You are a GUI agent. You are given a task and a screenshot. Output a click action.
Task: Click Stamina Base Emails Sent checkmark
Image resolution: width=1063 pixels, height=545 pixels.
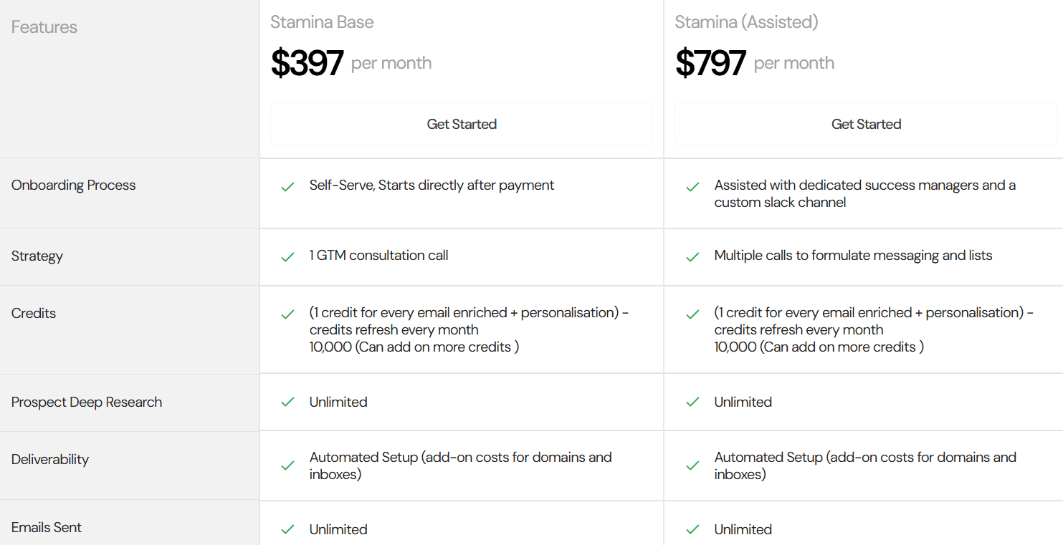pyautogui.click(x=288, y=530)
